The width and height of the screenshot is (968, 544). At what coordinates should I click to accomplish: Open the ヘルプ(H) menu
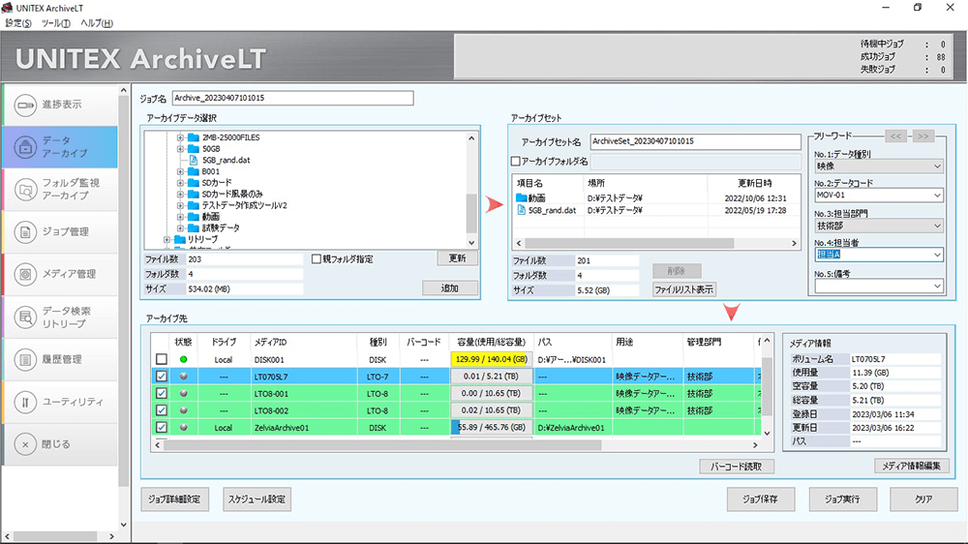pyautogui.click(x=96, y=23)
